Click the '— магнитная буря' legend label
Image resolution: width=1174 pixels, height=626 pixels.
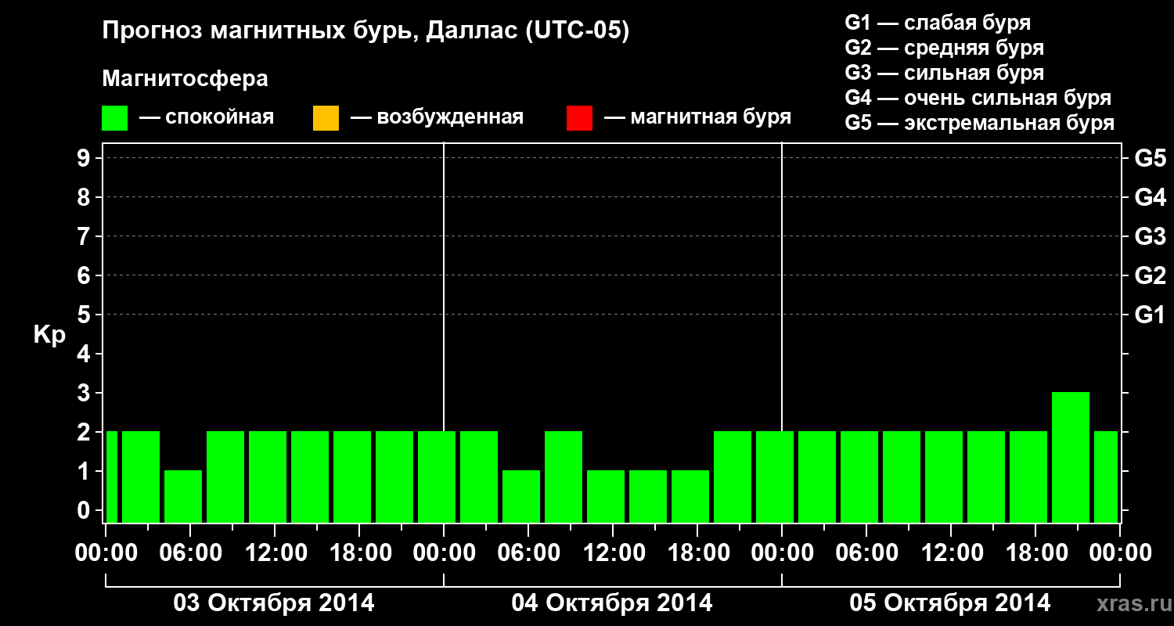[x=697, y=118]
